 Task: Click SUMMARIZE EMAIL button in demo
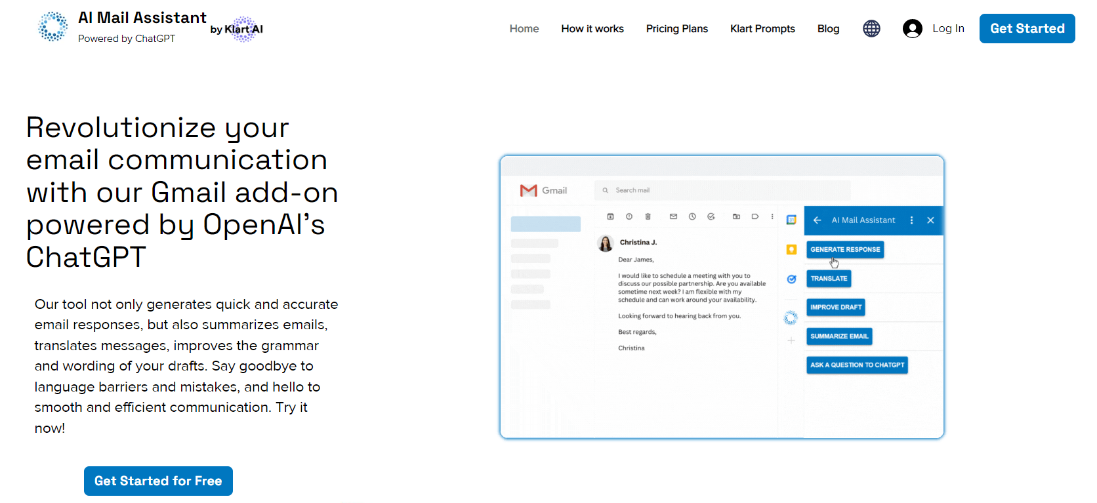click(839, 336)
